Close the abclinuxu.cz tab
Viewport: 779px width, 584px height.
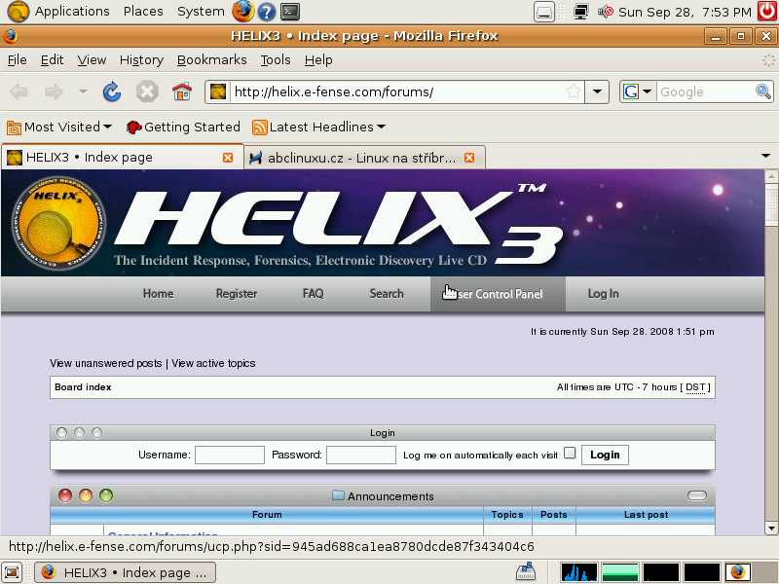tap(469, 158)
